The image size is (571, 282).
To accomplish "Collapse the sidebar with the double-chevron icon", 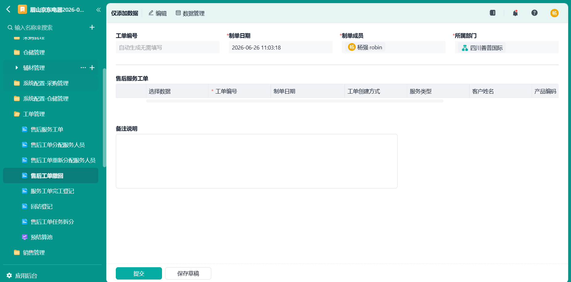I will point(98,10).
